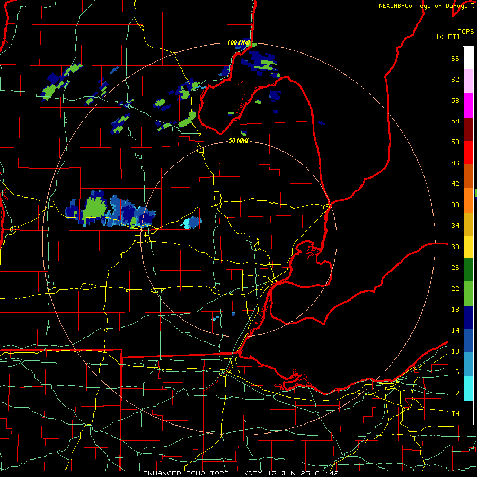
Task: Pick the light pink color scale swatch
Action: (x=468, y=82)
